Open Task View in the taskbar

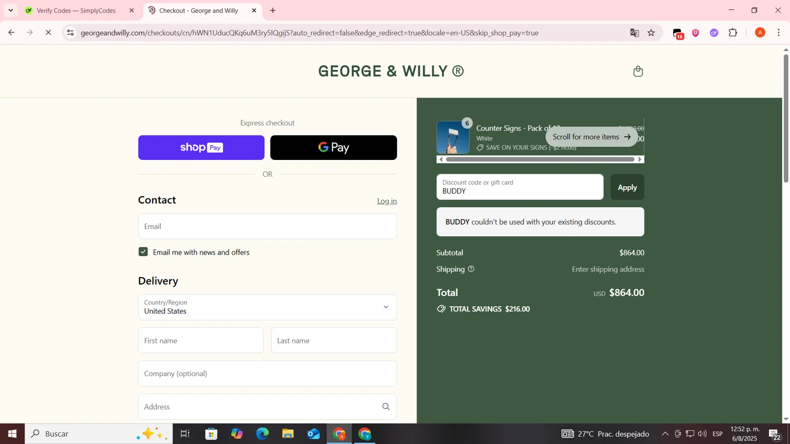click(x=185, y=434)
